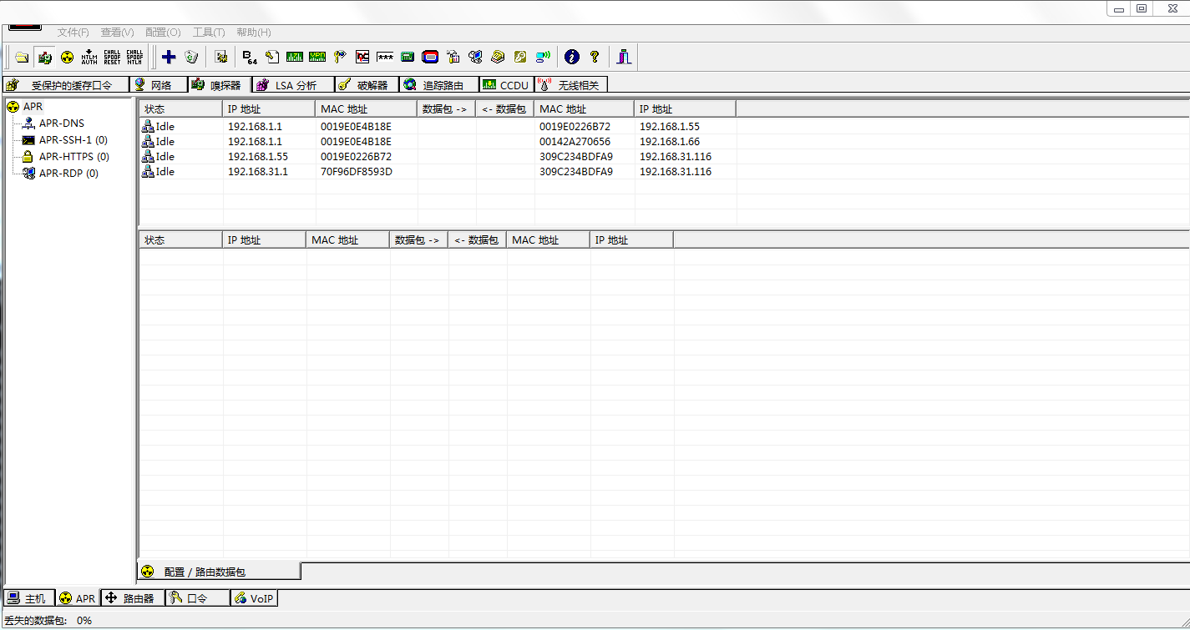Open the Base64 (B64) decoder tool
This screenshot has height=630, width=1190.
pos(250,57)
